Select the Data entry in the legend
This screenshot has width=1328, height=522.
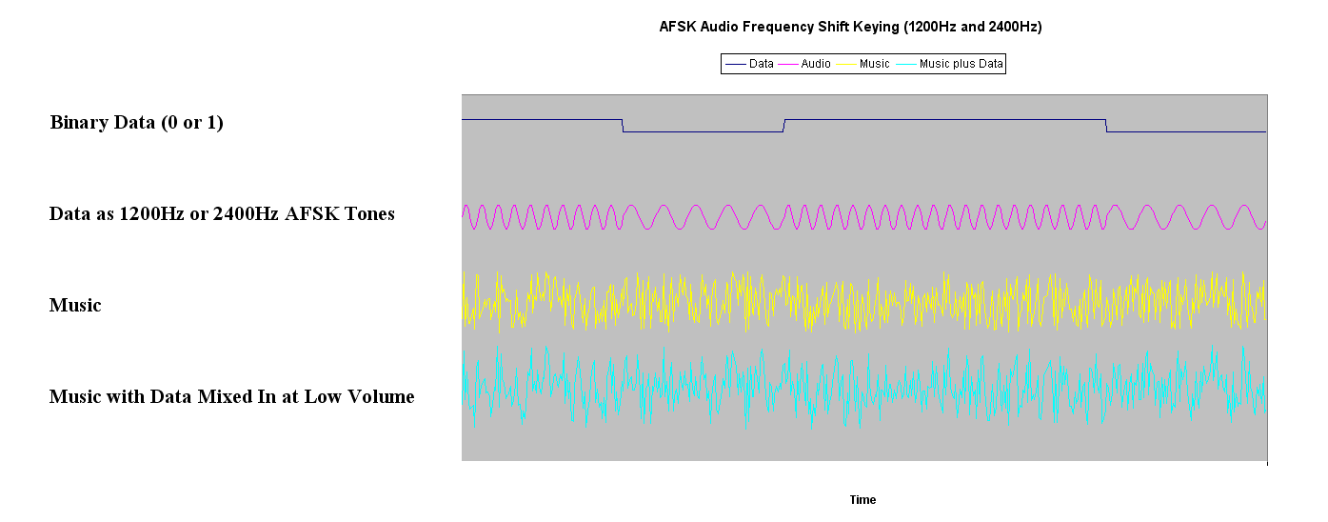762,64
